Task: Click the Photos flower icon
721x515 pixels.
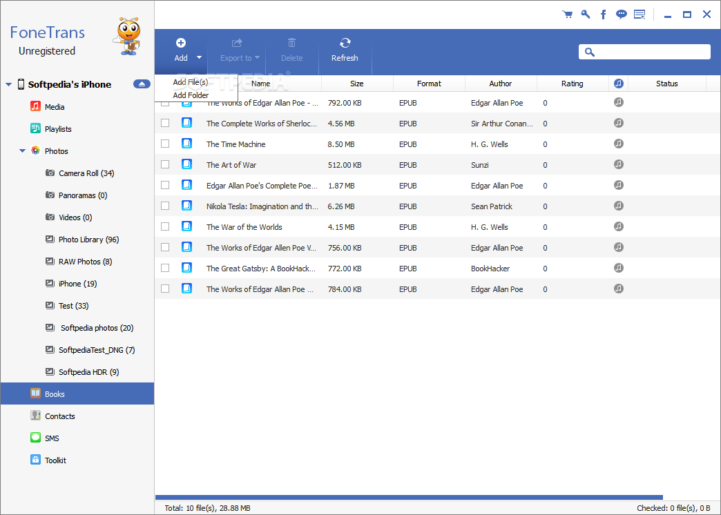Action: (x=35, y=150)
